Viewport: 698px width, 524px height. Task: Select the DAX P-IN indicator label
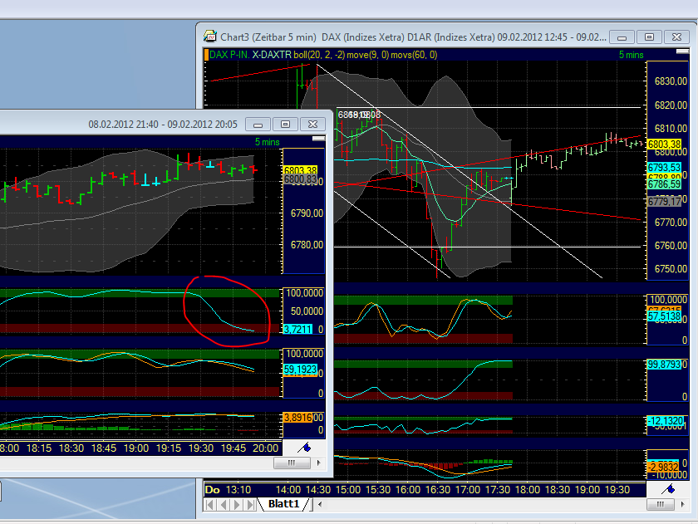pos(229,55)
